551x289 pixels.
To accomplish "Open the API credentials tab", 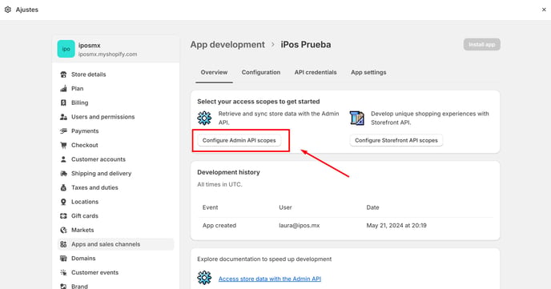I will 316,72.
